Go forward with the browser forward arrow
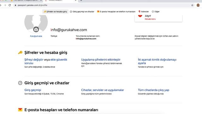Viewport: 202px width, 114px height. [5, 5]
